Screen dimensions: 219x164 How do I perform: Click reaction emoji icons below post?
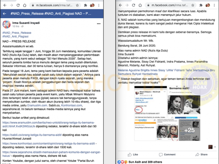(x=122, y=162)
